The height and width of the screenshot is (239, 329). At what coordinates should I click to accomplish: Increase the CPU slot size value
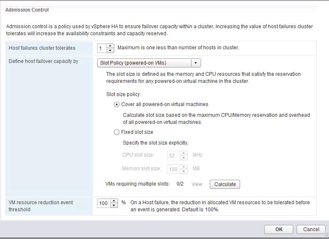[x=184, y=153]
